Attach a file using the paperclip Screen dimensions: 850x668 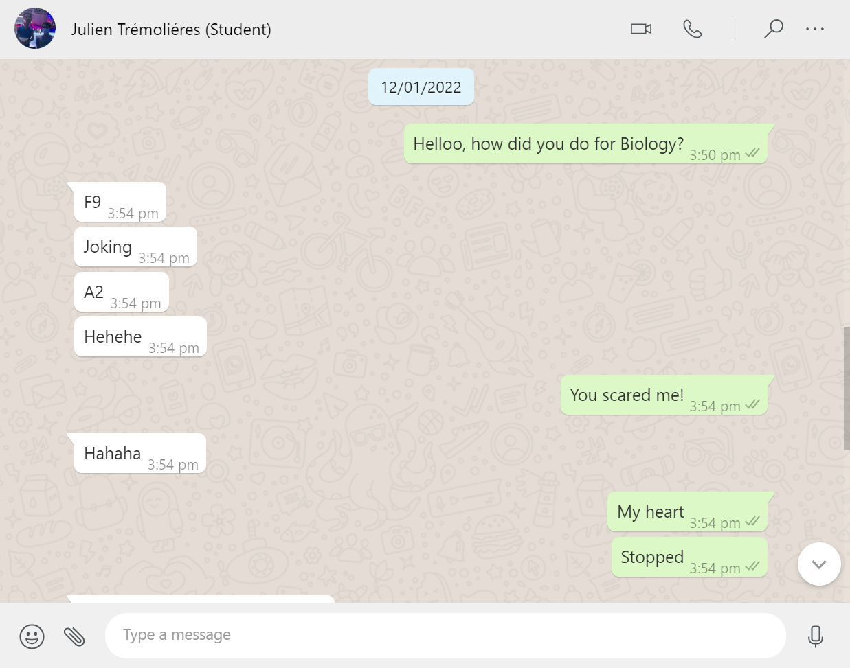(74, 636)
